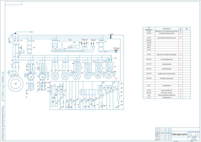
Task: Click 'Электротормоз' in the table
Action: click(167, 97)
